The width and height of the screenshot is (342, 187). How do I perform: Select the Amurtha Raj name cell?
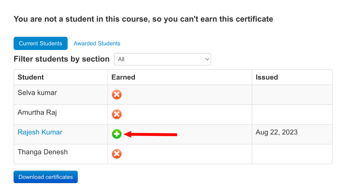pos(37,113)
